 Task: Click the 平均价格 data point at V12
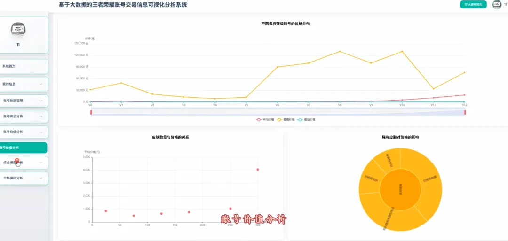pos(464,95)
